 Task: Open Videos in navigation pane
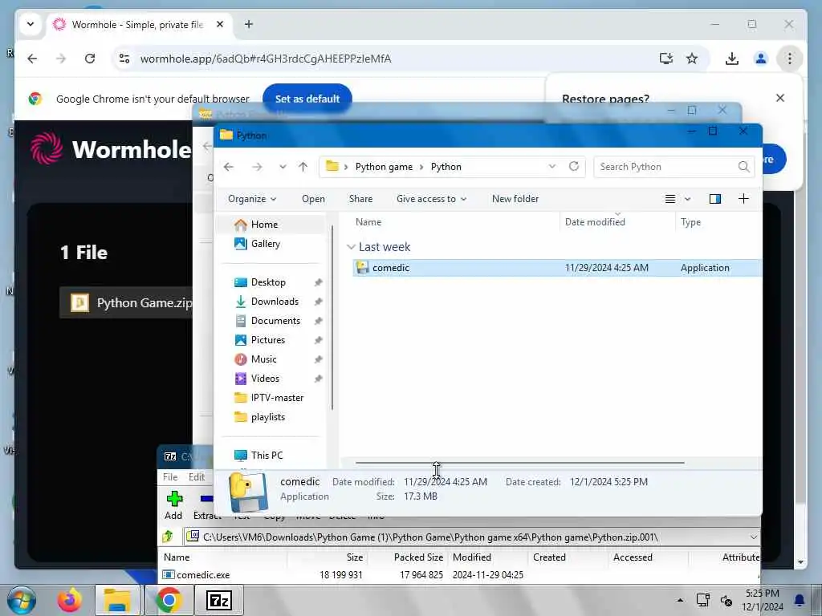click(265, 379)
